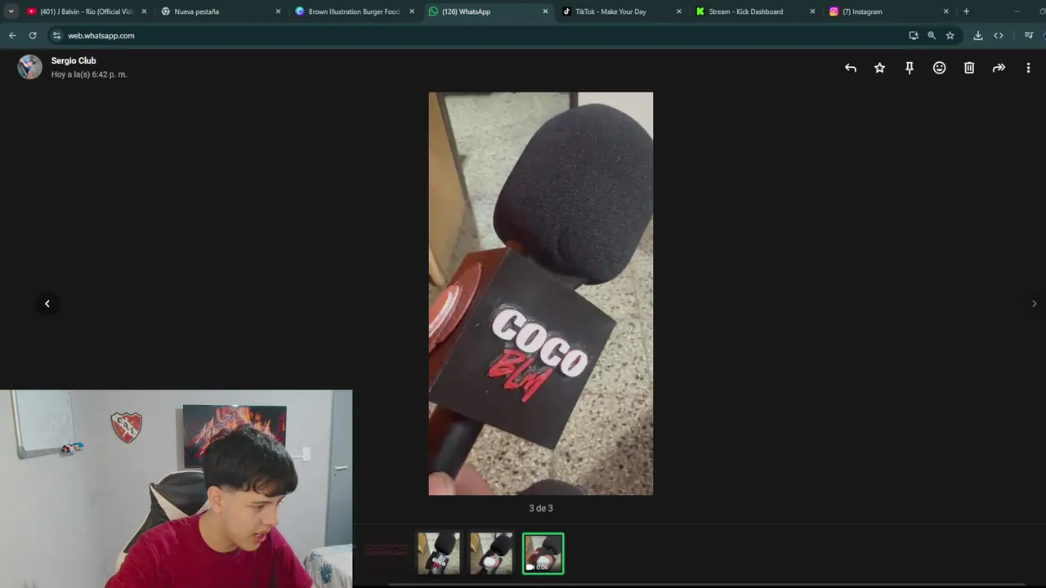Click the thumbnail strip horizontal scrollbar
The width and height of the screenshot is (1046, 588).
coord(707,585)
